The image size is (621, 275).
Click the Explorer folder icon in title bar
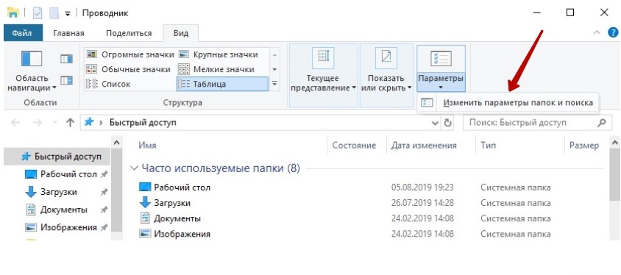(13, 13)
